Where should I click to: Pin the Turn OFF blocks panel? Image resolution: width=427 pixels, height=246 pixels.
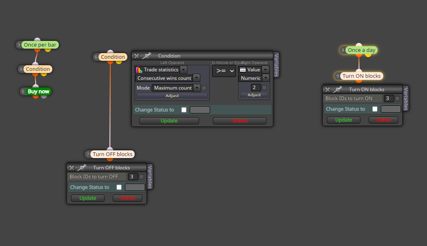82,168
